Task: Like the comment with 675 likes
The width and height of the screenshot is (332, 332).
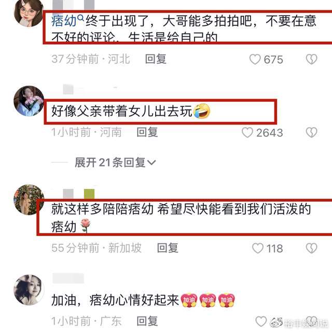Action: tap(255, 59)
